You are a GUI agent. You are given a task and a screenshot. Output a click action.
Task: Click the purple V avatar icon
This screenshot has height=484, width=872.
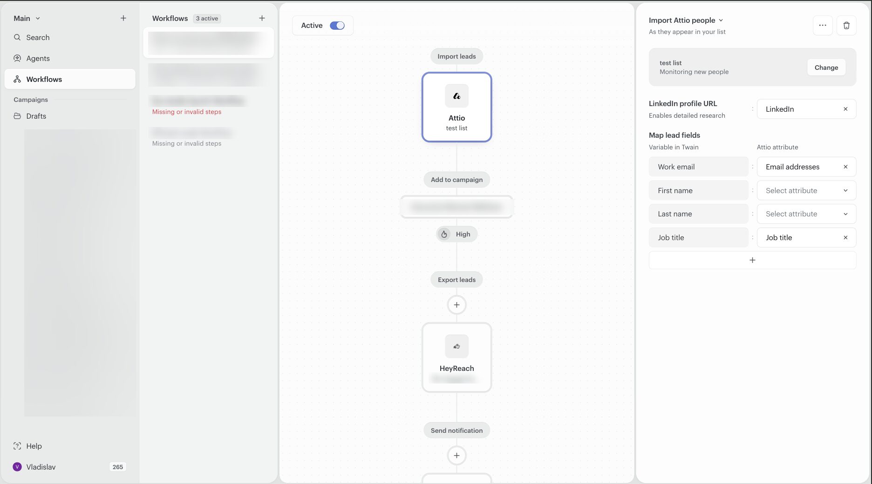pos(17,467)
